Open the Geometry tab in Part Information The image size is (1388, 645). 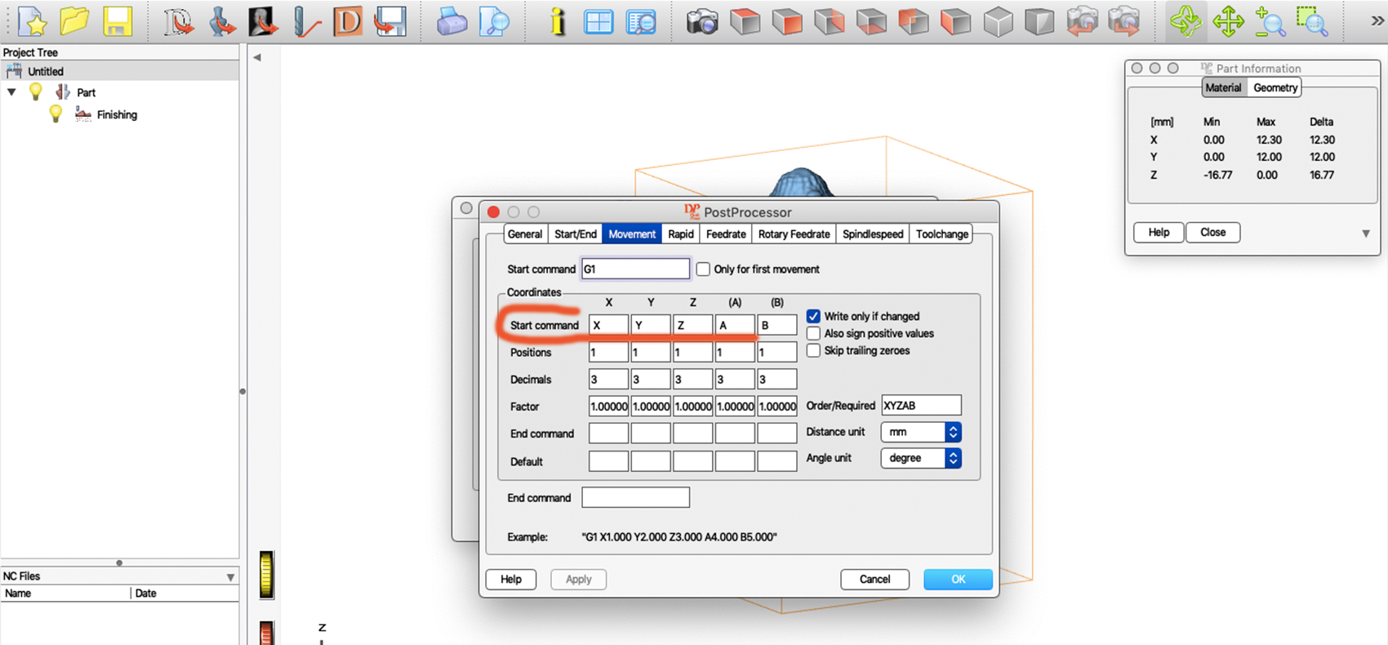[x=1275, y=88]
